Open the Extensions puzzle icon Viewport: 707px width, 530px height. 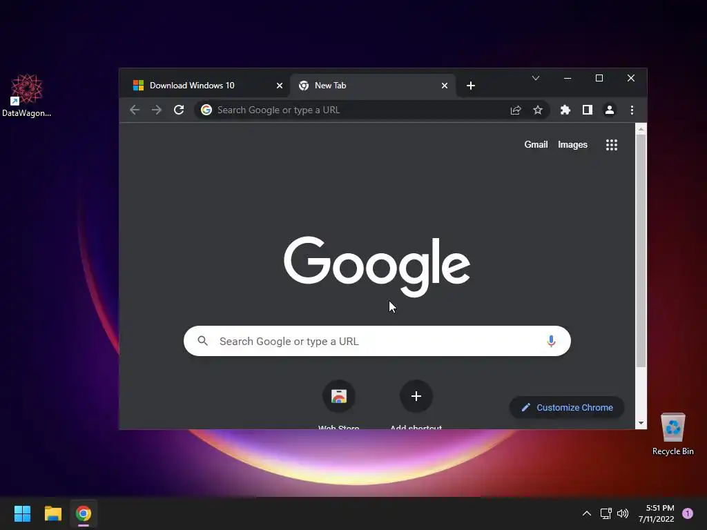(565, 110)
